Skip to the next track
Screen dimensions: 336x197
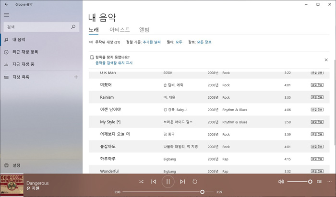(x=182, y=182)
